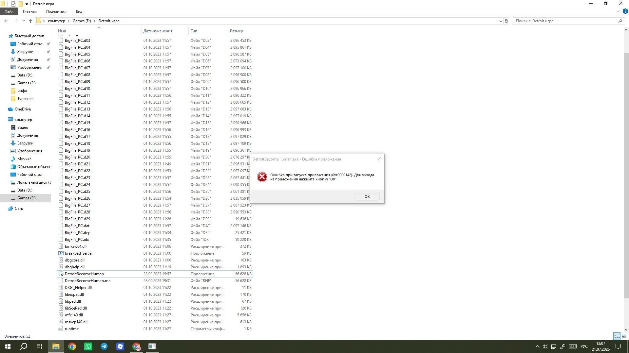
Task: Go forward with the navigation arrow
Action: click(x=16, y=21)
